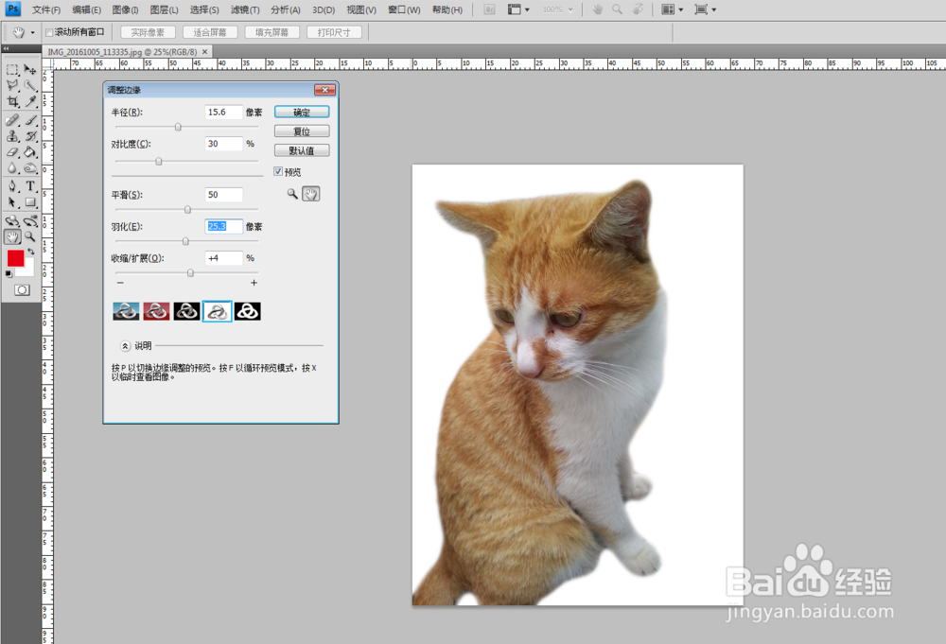The height and width of the screenshot is (644, 946).
Task: Click the 默认值 default button
Action: pos(302,150)
